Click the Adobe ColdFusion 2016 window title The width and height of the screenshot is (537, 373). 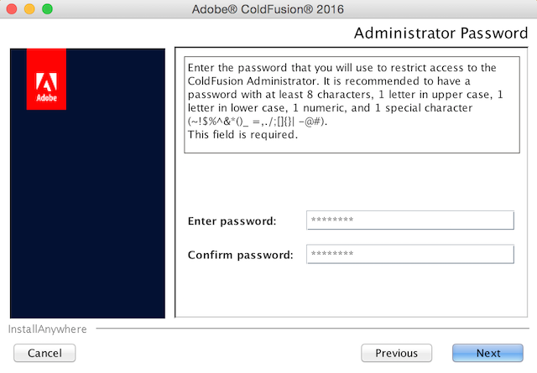tap(268, 9)
